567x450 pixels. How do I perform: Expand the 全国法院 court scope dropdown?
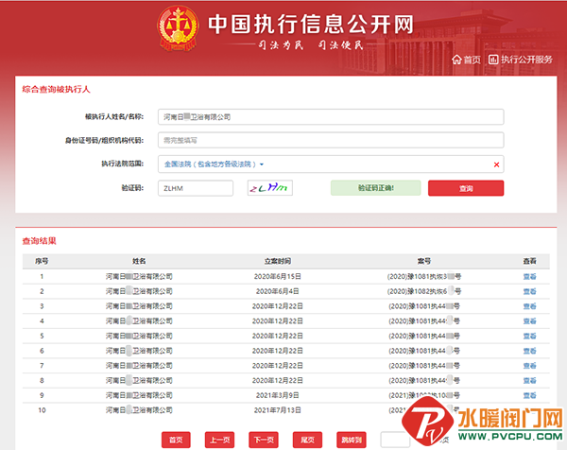click(215, 164)
